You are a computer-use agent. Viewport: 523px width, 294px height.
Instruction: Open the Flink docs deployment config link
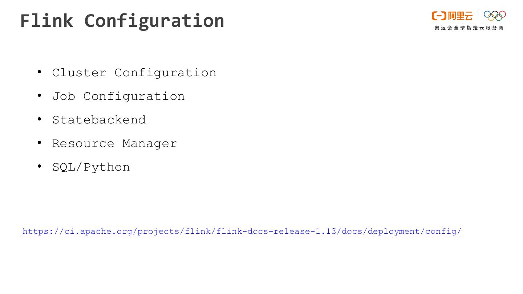coord(242,232)
